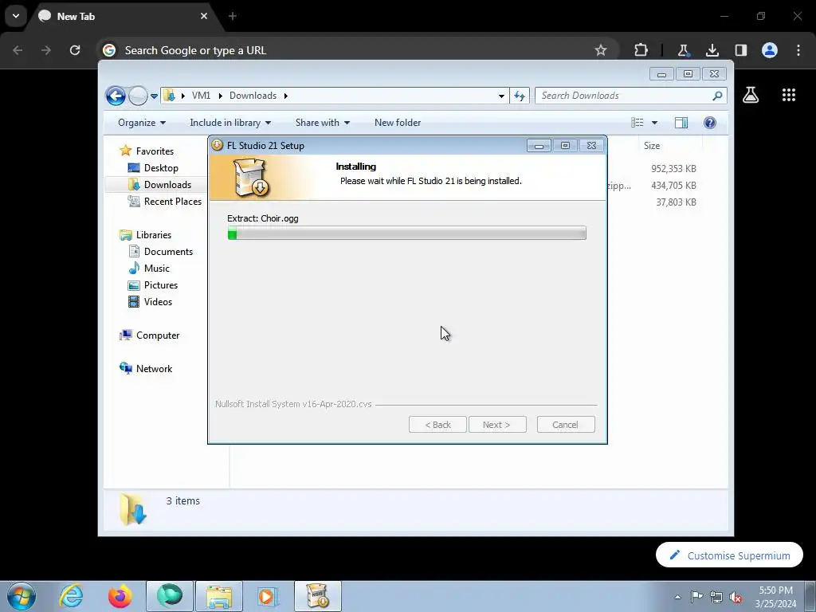Image resolution: width=816 pixels, height=612 pixels.
Task: Select Downloads under Favorites
Action: pos(167,184)
